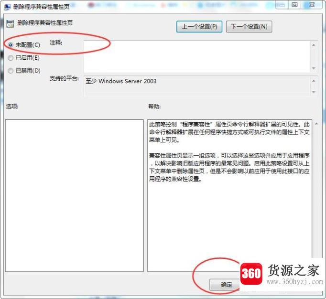Screen dimensions: 326x299
Task: Click the 下一个设置(N) button
Action: (x=249, y=27)
